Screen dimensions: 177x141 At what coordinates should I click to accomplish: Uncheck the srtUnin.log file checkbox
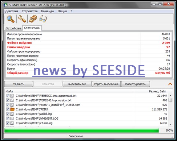pos(8,123)
